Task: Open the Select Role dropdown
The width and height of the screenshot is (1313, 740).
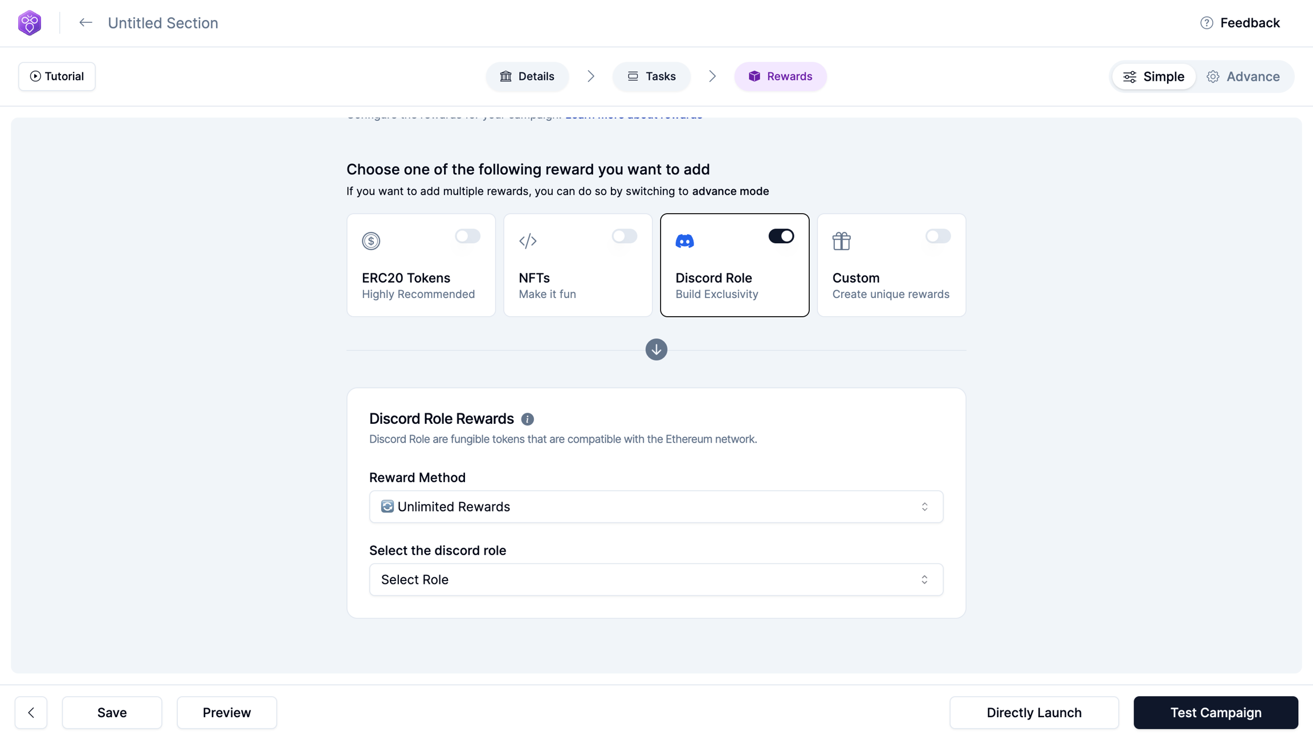Action: click(x=656, y=579)
